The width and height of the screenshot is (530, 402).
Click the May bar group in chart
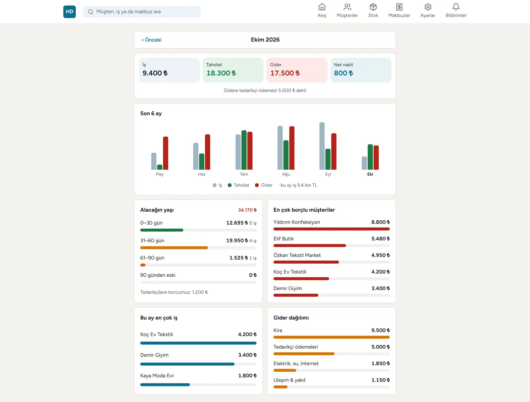point(160,153)
